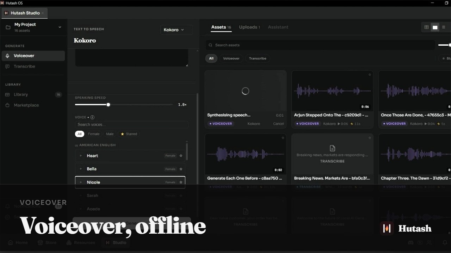Screen dimensions: 451x253
Task: Preview the Heart voice with its play icon
Action: coord(81,156)
